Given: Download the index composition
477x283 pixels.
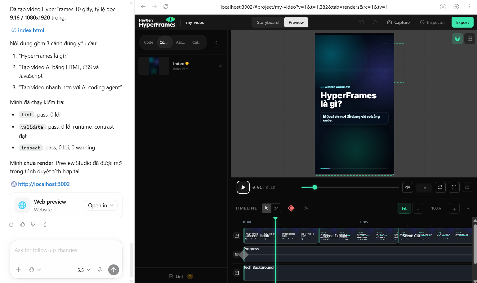Looking at the screenshot, I should point(220,66).
